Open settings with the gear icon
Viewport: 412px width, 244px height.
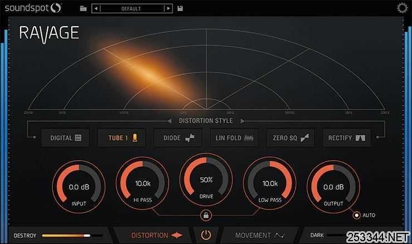(402, 8)
